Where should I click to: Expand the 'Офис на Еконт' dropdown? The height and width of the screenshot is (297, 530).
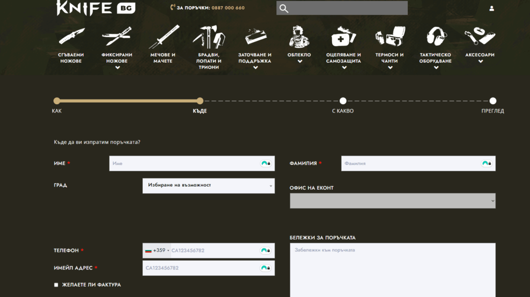tap(392, 201)
